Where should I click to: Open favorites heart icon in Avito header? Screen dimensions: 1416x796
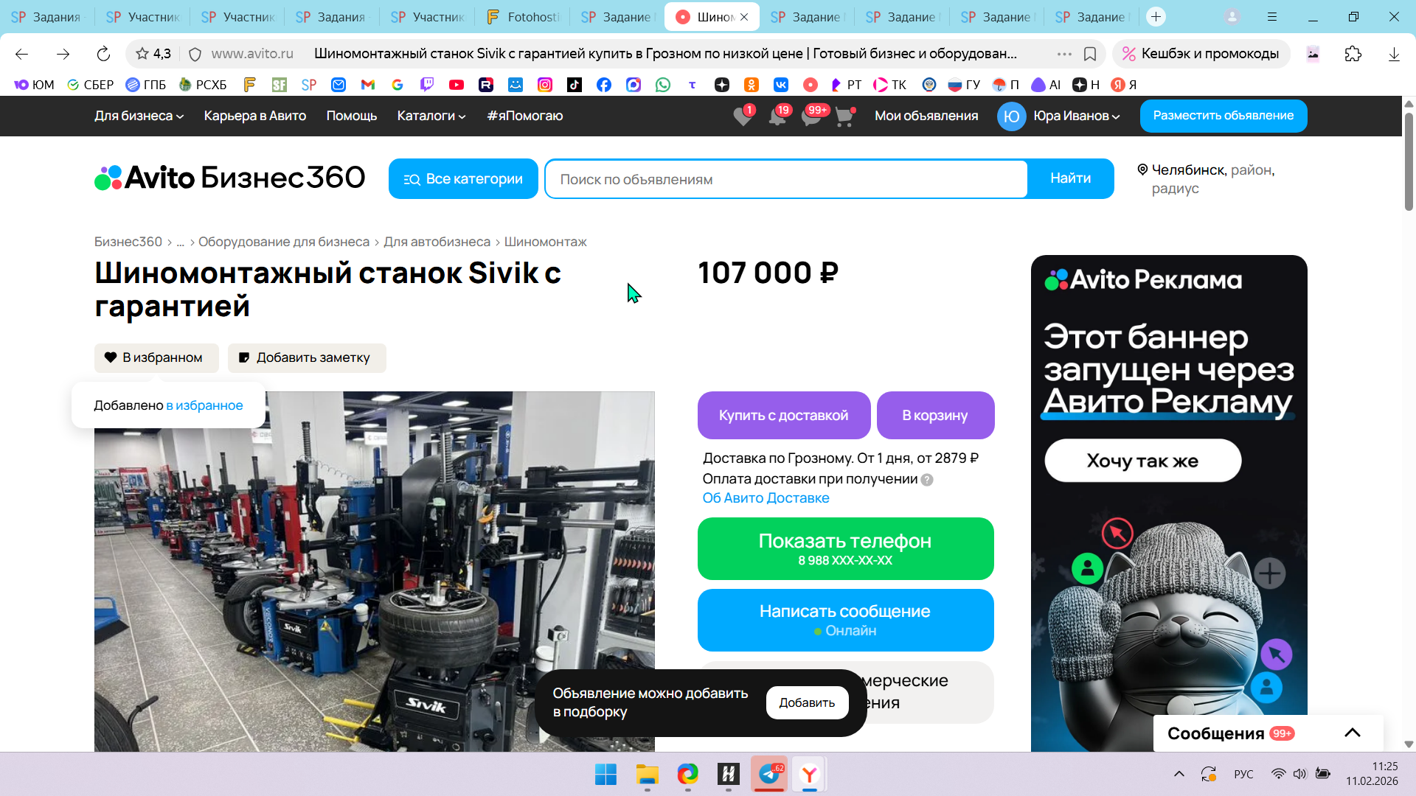[743, 116]
